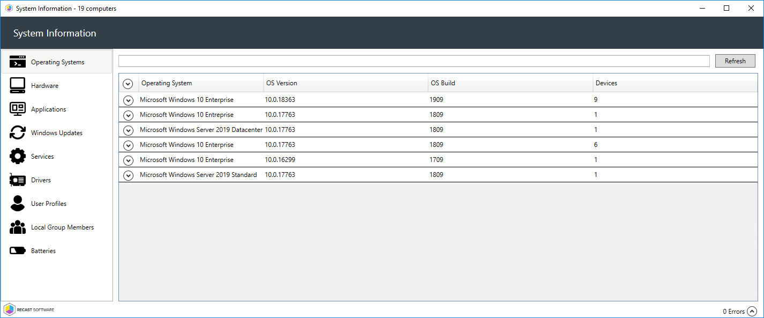The width and height of the screenshot is (764, 318).
Task: Select the Operating Systems terminal icon
Action: [x=18, y=62]
